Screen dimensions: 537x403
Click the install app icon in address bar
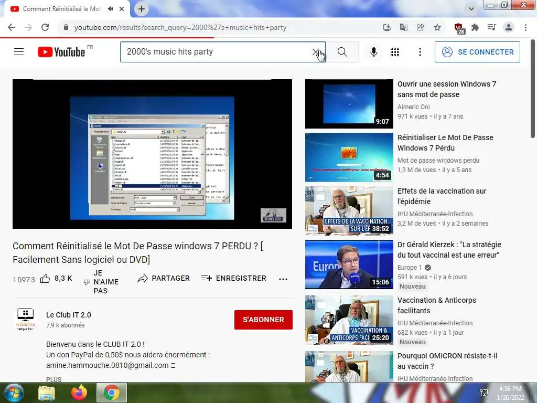click(x=386, y=27)
